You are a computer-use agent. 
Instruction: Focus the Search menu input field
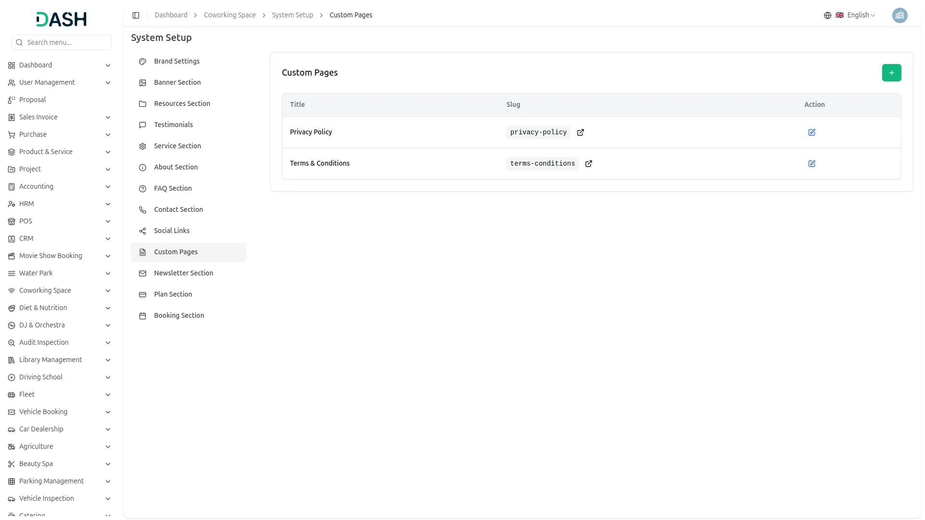pyautogui.click(x=66, y=42)
